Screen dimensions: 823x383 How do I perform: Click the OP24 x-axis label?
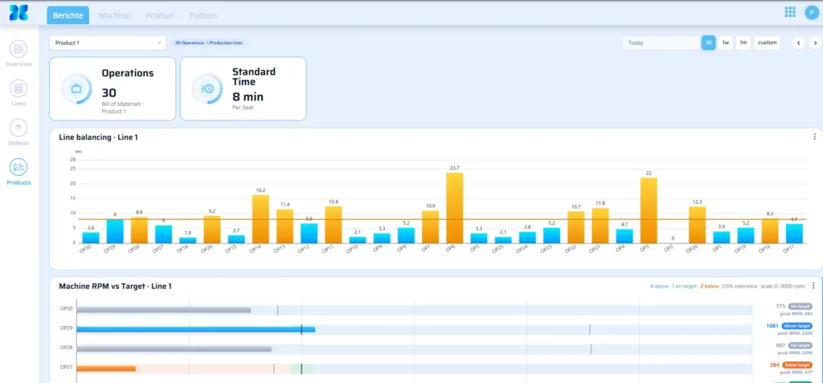pyautogui.click(x=523, y=250)
